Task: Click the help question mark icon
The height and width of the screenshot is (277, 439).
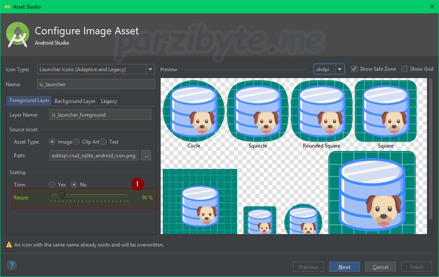Action: (12, 265)
